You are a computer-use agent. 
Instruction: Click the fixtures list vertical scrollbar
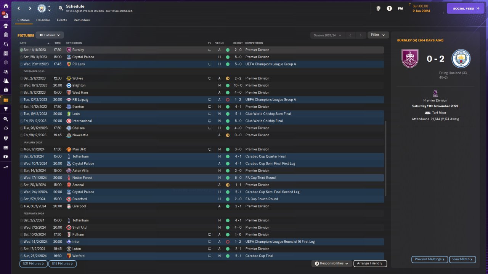tap(386, 159)
